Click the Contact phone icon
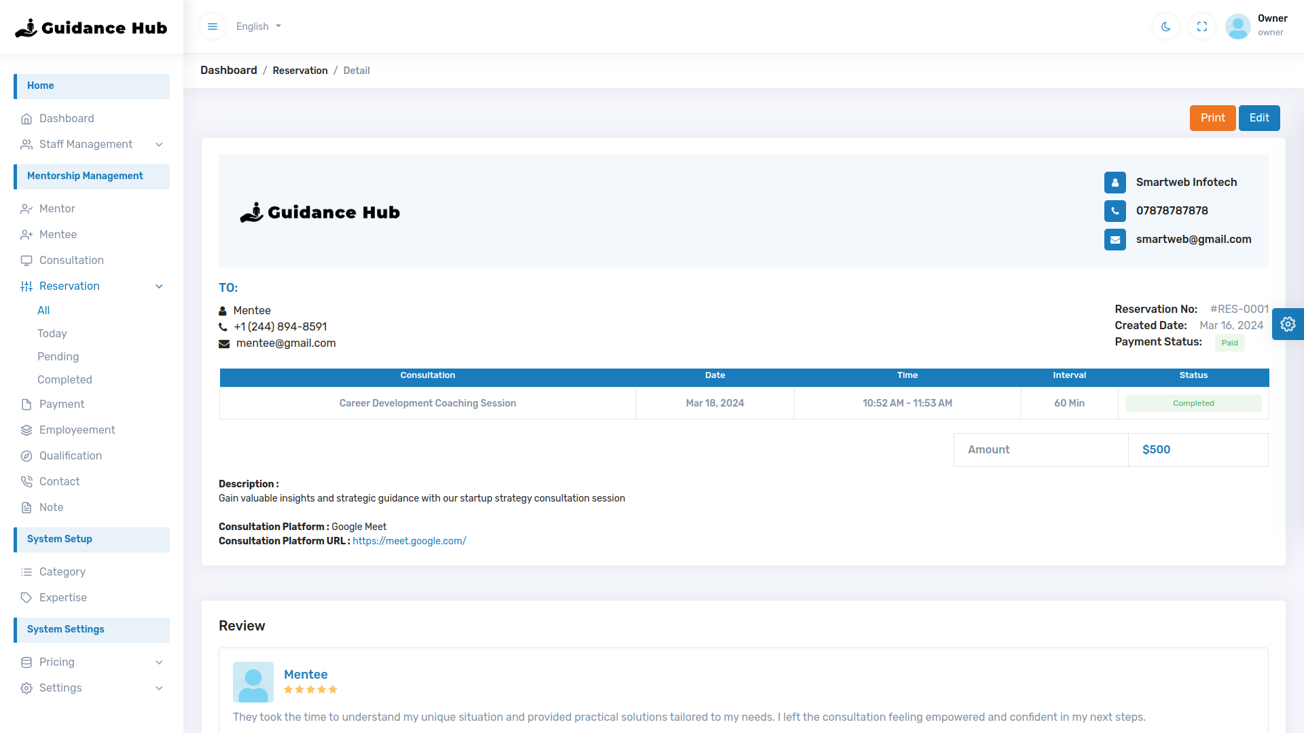Screen dimensions: 1304x733 tap(26, 482)
